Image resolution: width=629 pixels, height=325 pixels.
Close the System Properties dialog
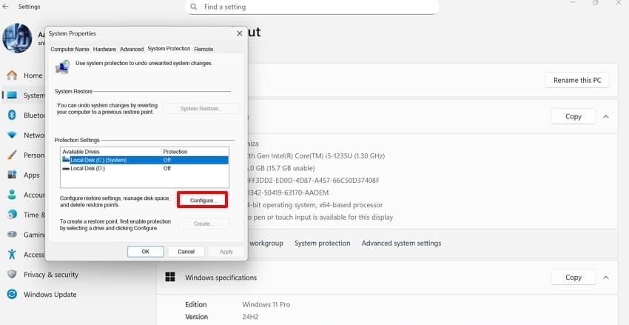tap(240, 34)
